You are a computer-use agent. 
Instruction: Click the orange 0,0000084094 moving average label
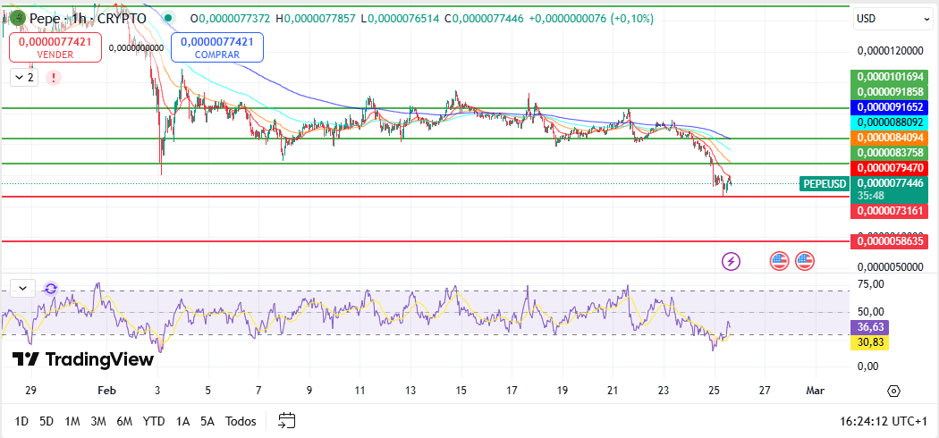coord(890,138)
